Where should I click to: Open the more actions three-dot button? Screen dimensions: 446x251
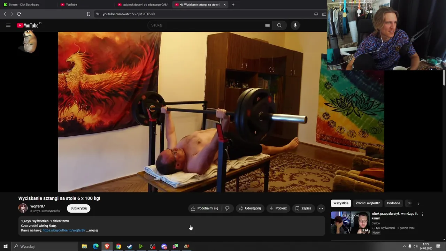pos(321,208)
